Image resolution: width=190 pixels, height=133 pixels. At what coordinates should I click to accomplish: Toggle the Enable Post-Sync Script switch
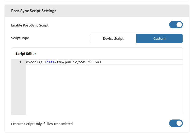tap(176, 25)
